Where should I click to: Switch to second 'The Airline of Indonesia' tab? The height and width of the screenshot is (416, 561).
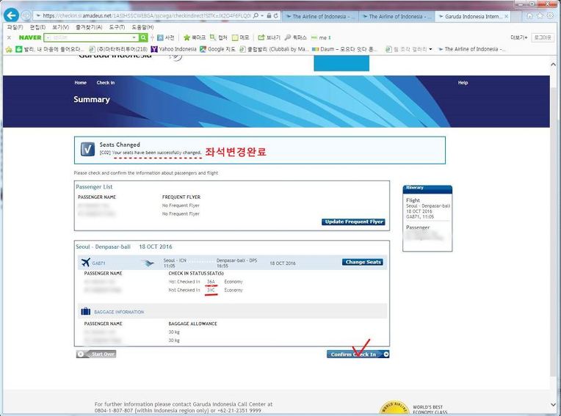click(x=397, y=16)
